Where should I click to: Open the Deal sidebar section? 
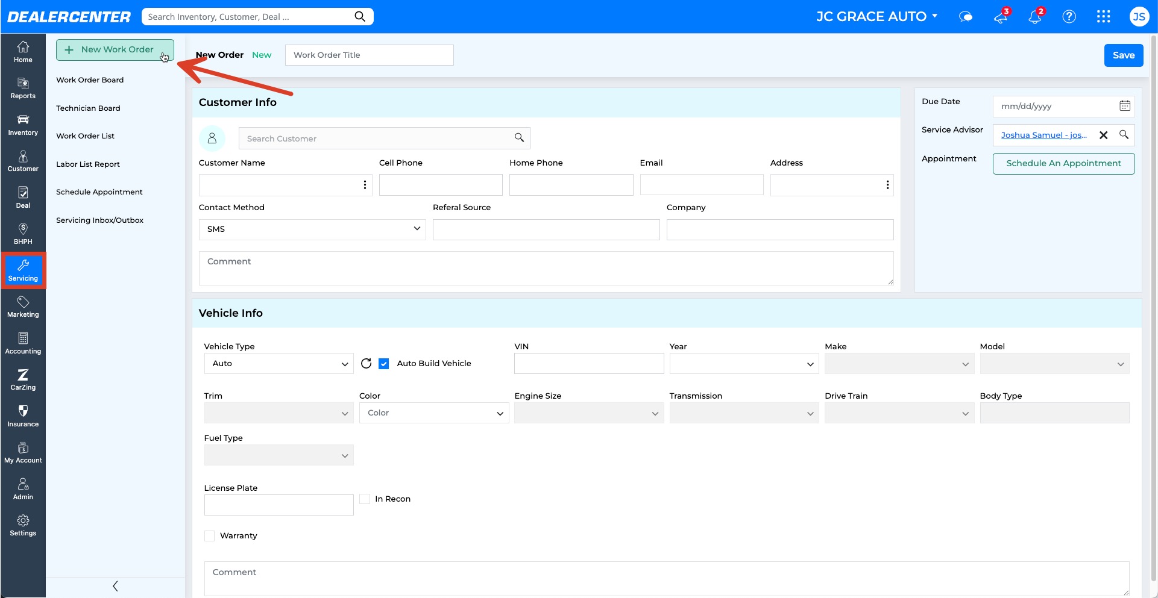(x=23, y=198)
